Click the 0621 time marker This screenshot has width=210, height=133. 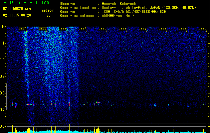(23, 29)
